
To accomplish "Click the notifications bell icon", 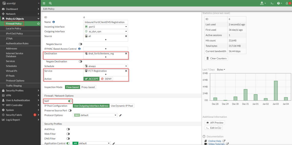I will click(x=287, y=3).
